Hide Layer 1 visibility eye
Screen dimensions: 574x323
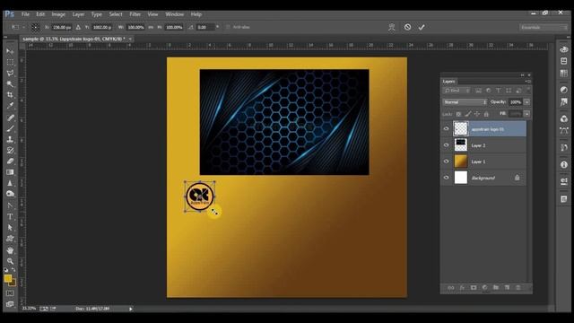click(x=446, y=161)
